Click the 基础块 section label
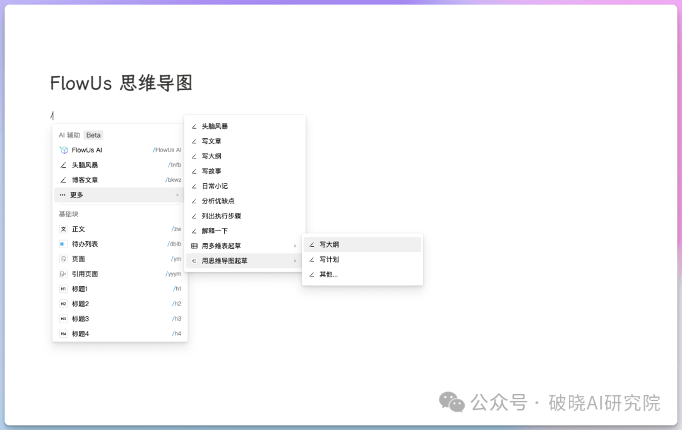 click(69, 214)
